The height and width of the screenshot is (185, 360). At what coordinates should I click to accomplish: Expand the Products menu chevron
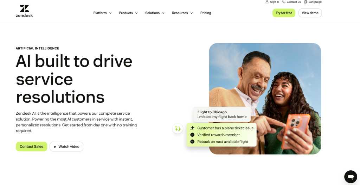136,13
